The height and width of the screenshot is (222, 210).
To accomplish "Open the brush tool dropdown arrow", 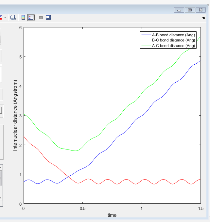I will pyautogui.click(x=5, y=17).
